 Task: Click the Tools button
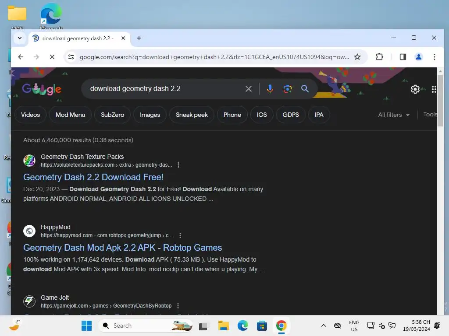click(x=430, y=115)
